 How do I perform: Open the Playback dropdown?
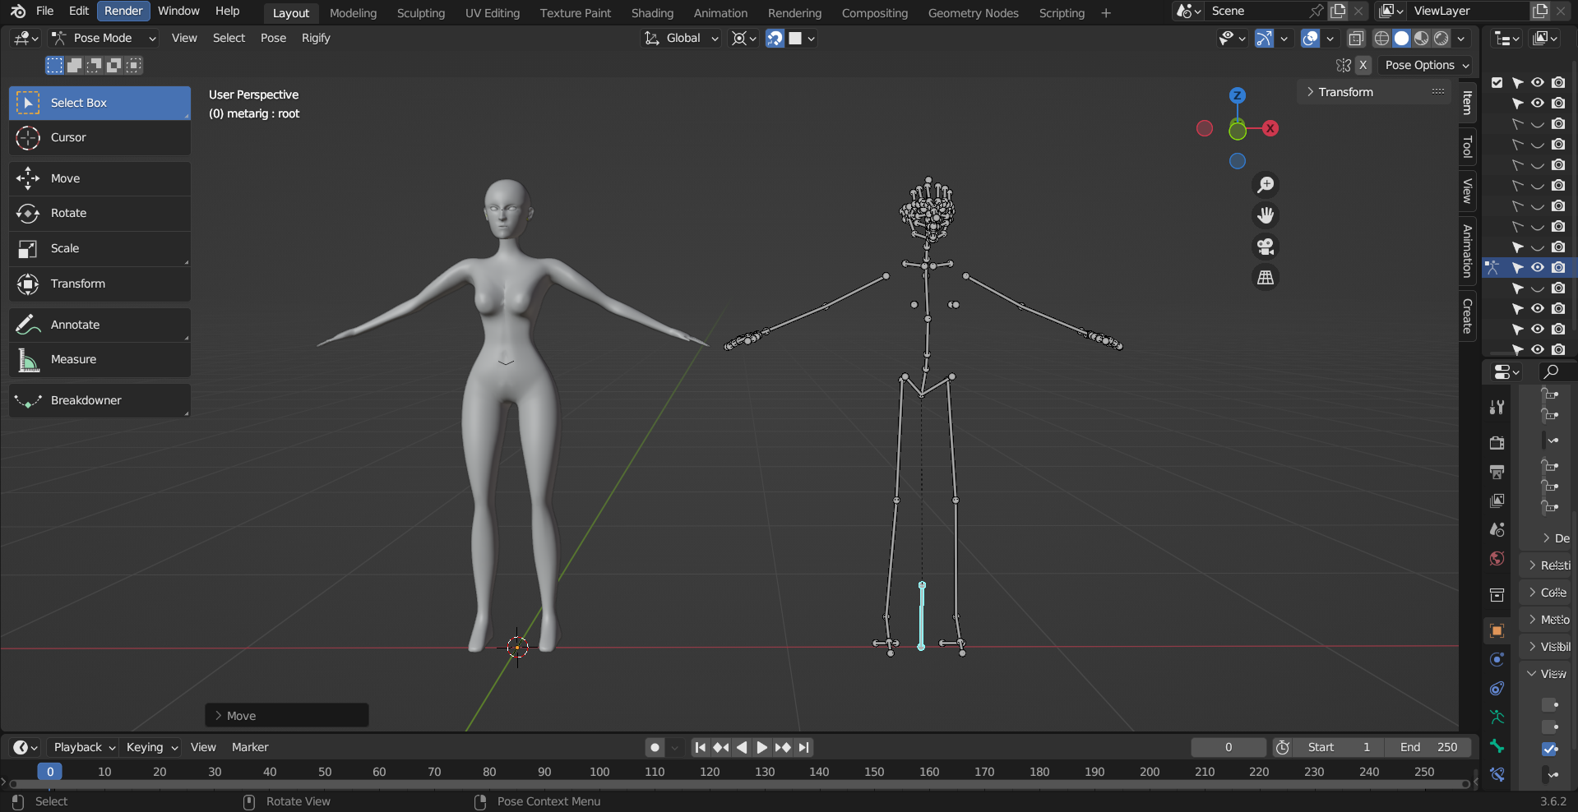coord(84,747)
